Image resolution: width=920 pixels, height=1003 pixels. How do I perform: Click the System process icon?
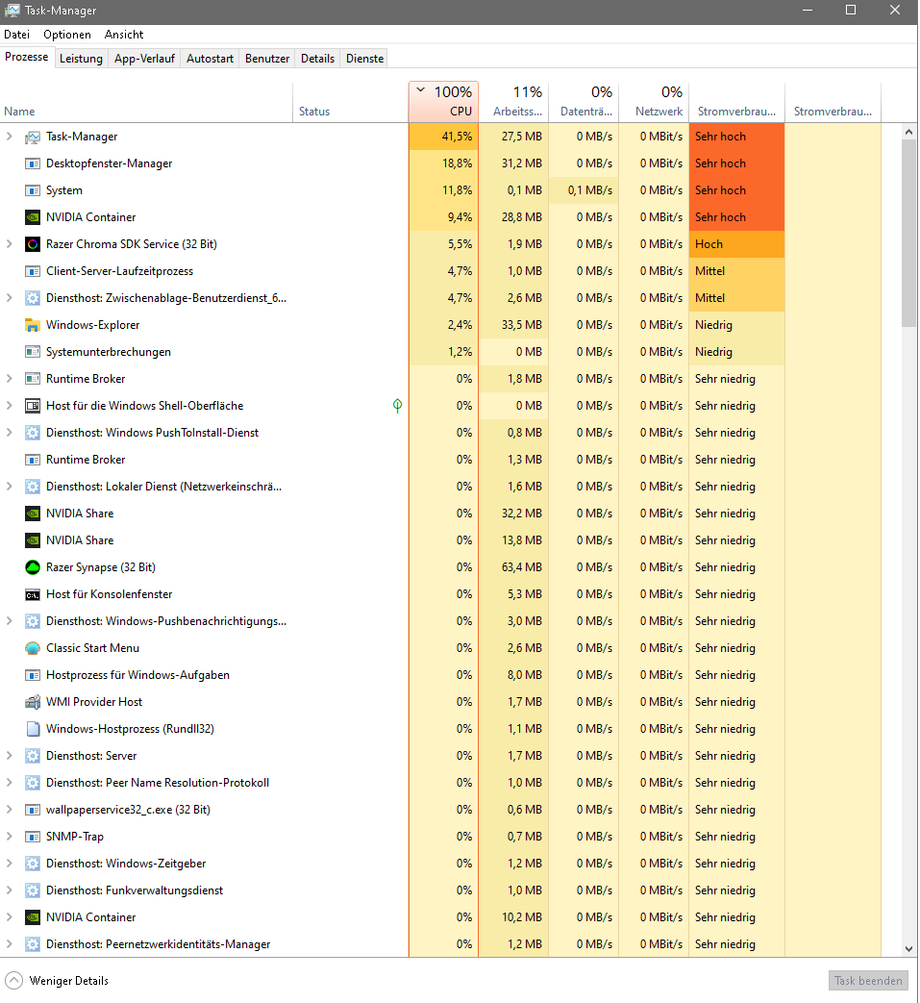tap(33, 190)
